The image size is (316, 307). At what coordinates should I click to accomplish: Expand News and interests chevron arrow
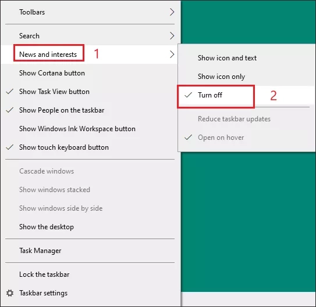click(x=172, y=55)
